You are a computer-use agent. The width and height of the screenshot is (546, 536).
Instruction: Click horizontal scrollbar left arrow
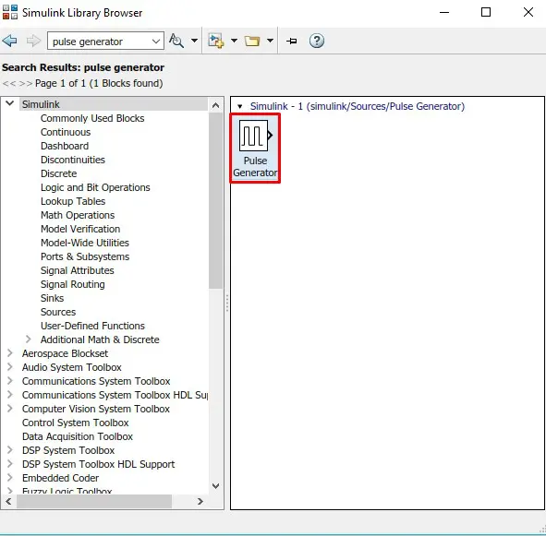(x=8, y=502)
